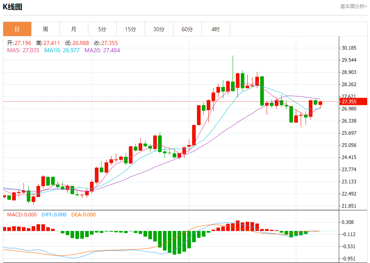
Task: Click the 29.544 price axis label
Action: click(349, 60)
